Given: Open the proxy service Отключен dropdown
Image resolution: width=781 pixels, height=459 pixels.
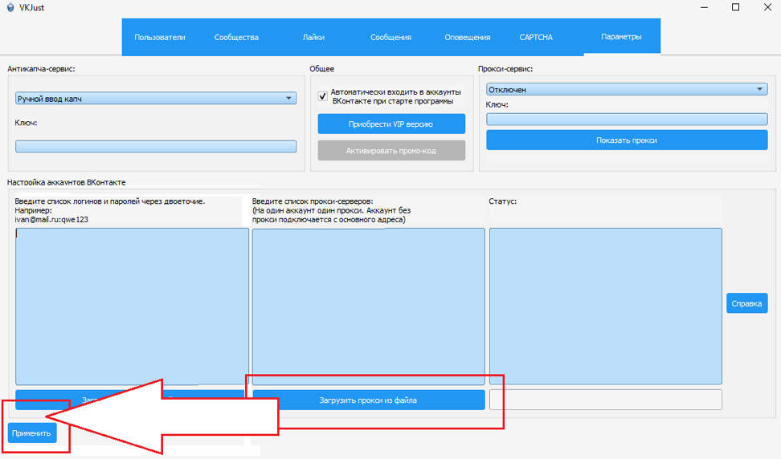Looking at the screenshot, I should point(627,90).
